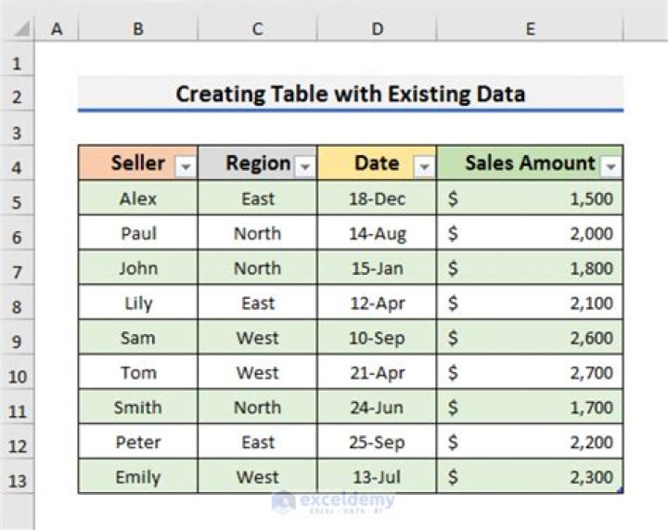Screen dimensions: 668x530
Task: Select the cell with date 25-Sep
Action: [377, 443]
